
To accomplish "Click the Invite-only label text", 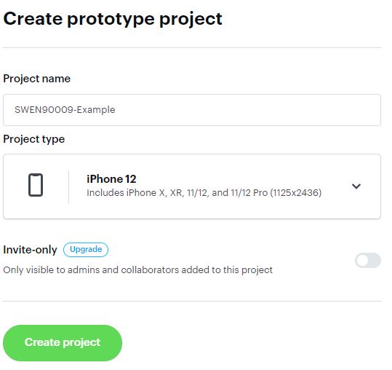I will click(x=30, y=250).
